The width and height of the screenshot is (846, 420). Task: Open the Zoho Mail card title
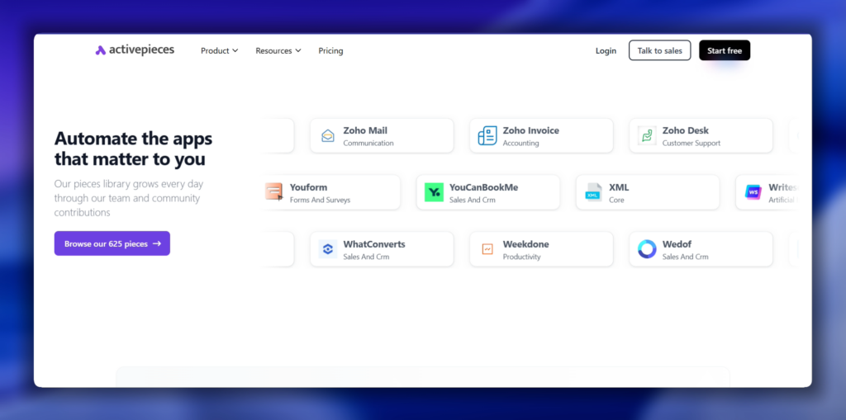coord(365,130)
